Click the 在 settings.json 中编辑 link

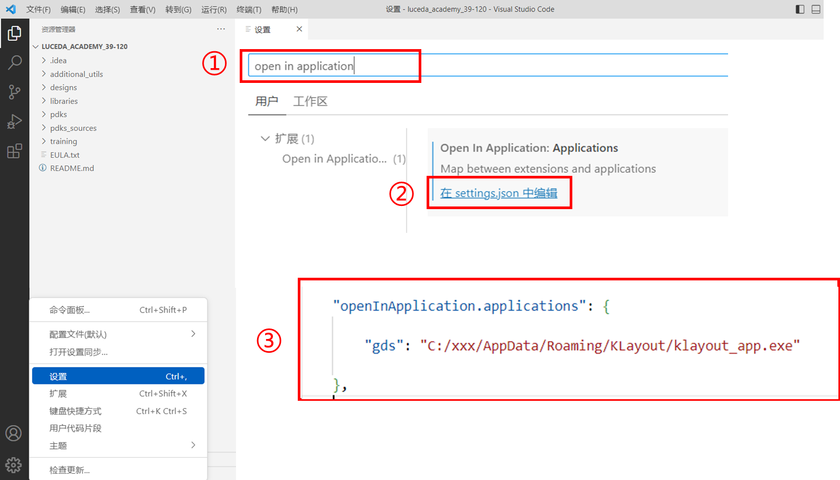pos(499,193)
